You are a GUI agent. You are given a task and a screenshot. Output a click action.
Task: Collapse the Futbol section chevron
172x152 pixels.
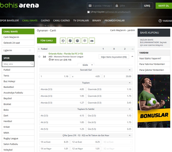pyautogui.click(x=39, y=49)
